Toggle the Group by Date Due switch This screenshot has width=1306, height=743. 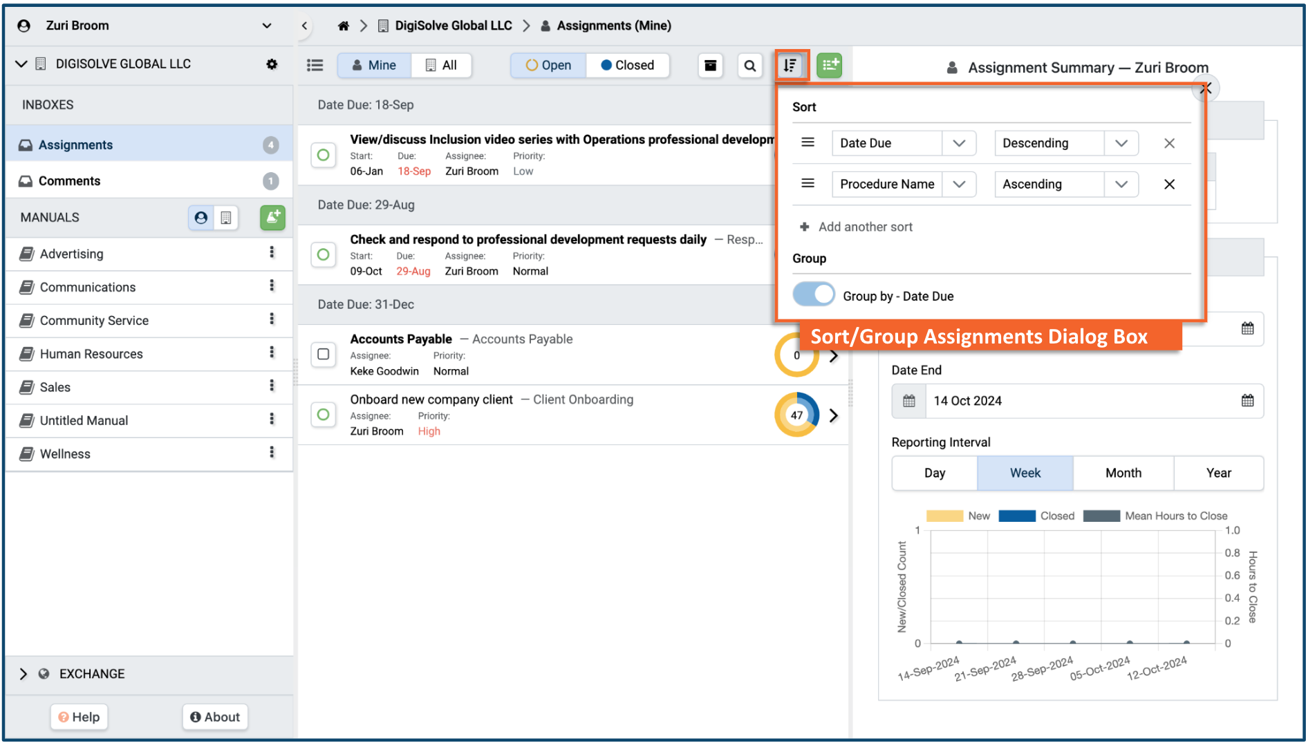pos(814,295)
